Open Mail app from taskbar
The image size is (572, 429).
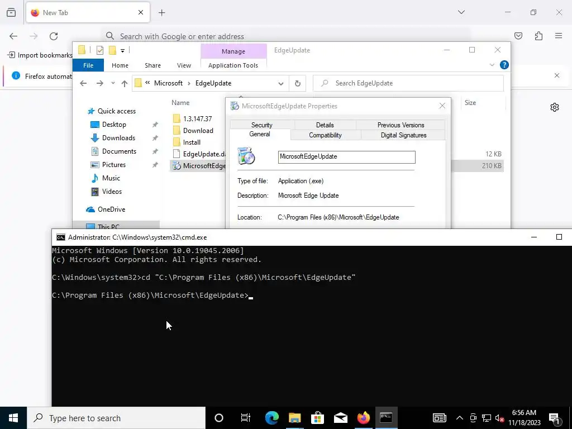point(340,418)
